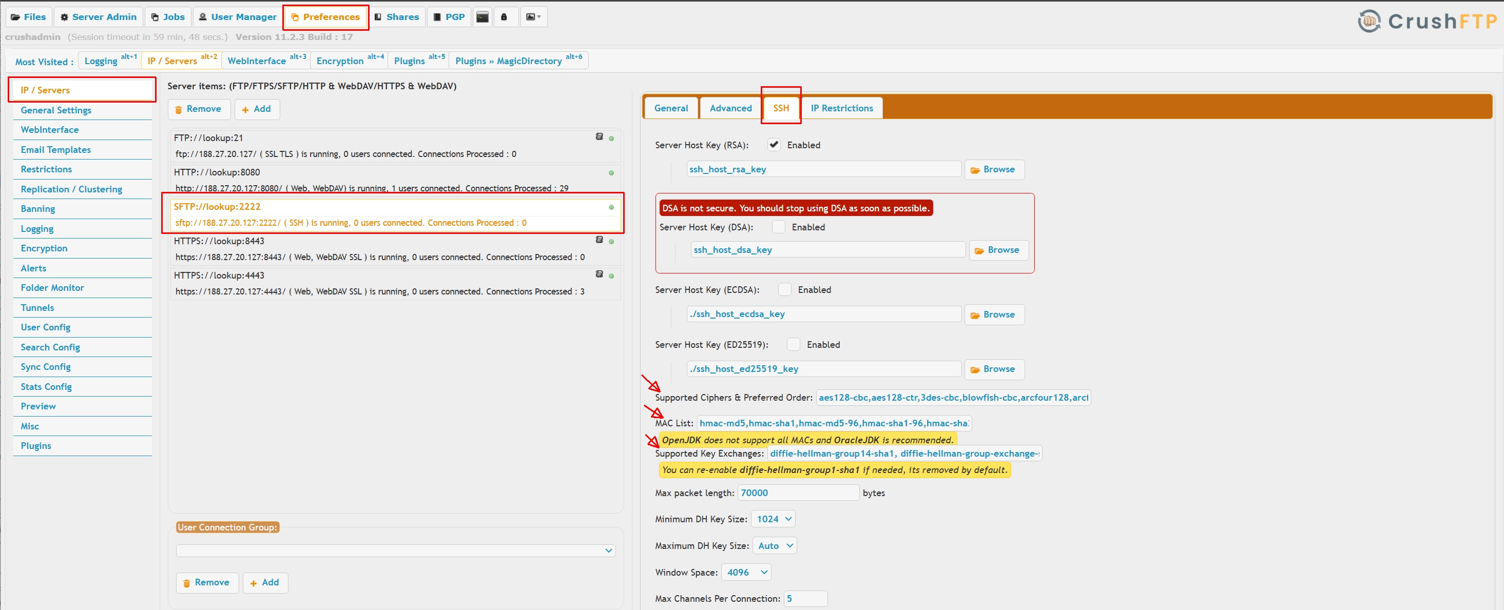
Task: Browse for the ECDSA host key file
Action: (994, 314)
